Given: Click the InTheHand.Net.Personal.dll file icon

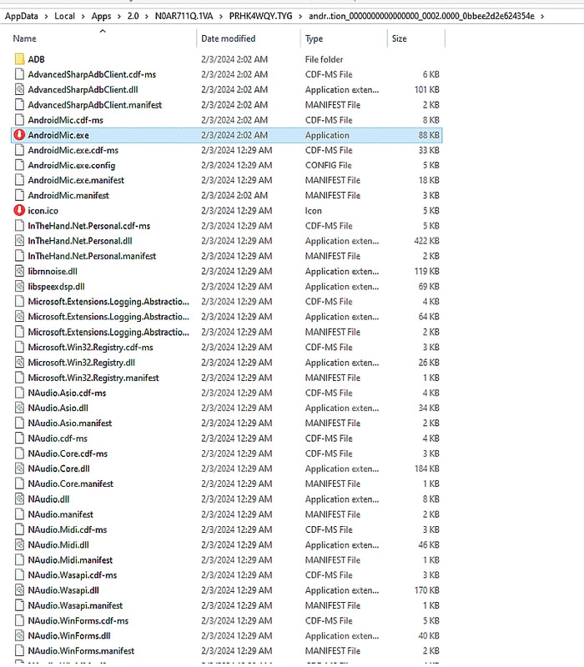Looking at the screenshot, I should pos(19,241).
